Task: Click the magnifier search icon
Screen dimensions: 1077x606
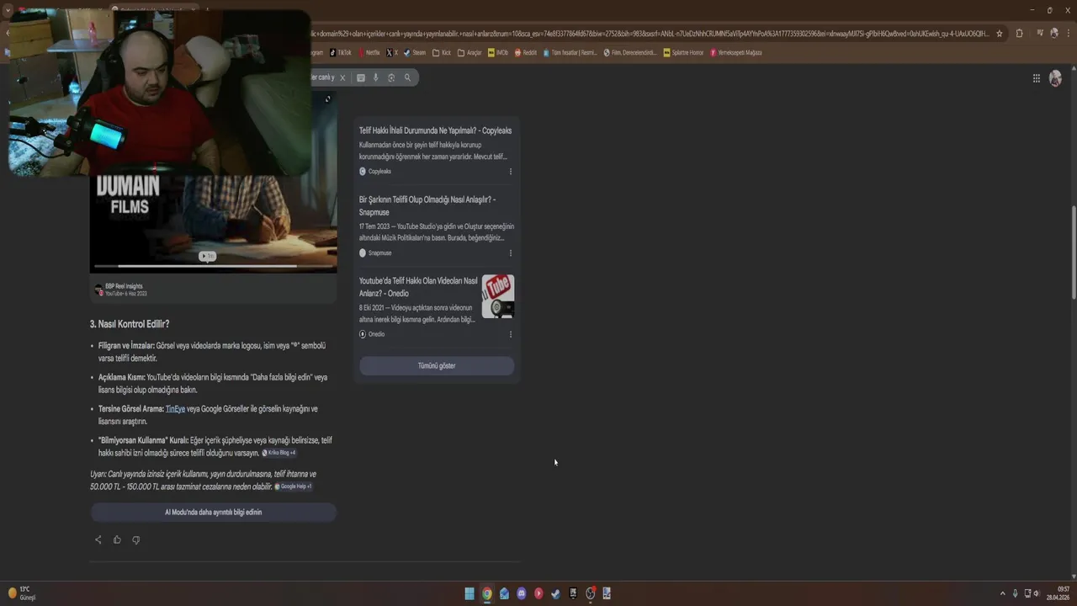Action: tap(407, 77)
